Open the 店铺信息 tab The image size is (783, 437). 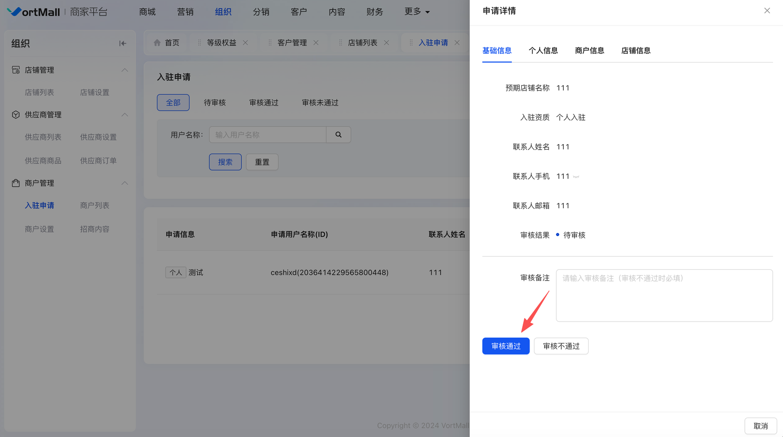pos(636,51)
